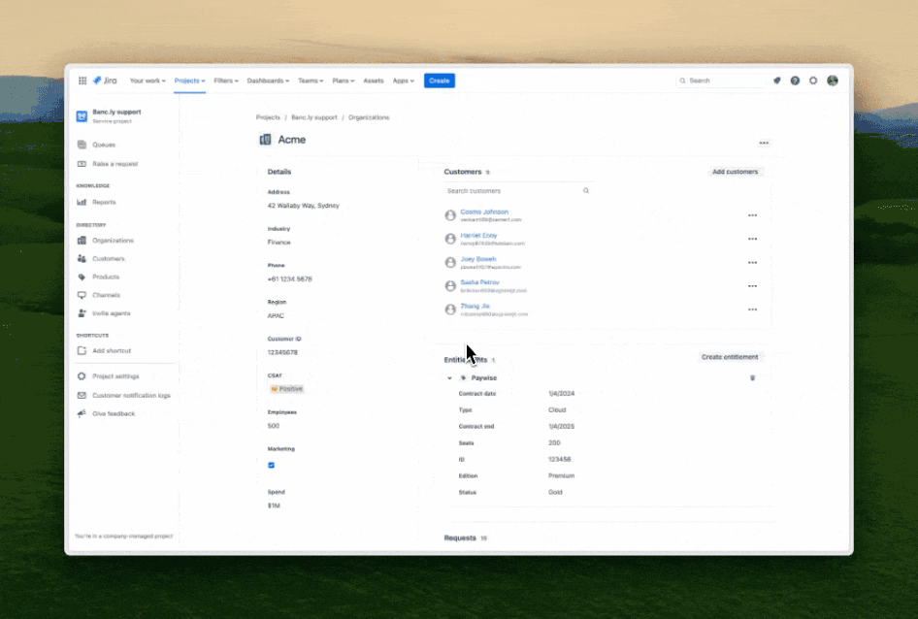This screenshot has width=918, height=619.
Task: Click the Acme organization icon beside title
Action: pyautogui.click(x=265, y=140)
